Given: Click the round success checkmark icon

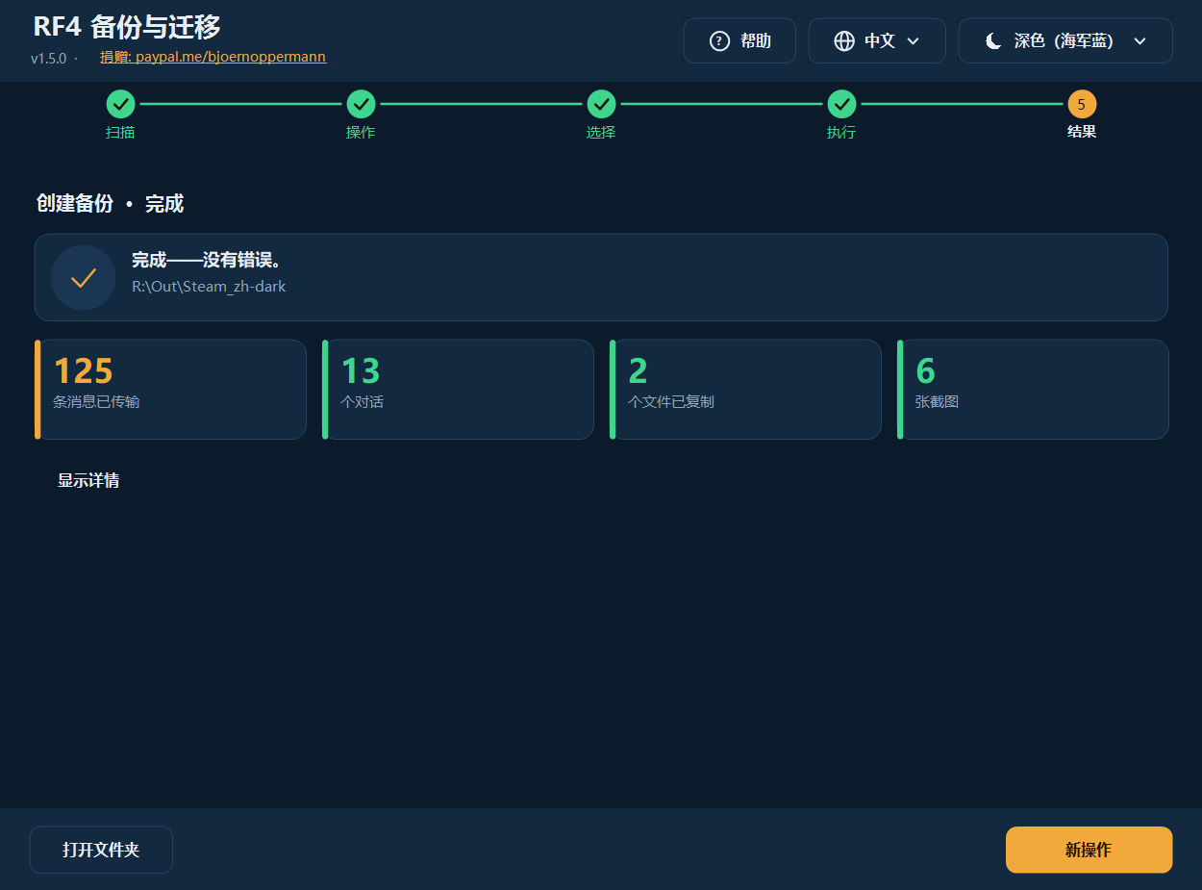Looking at the screenshot, I should 84,278.
